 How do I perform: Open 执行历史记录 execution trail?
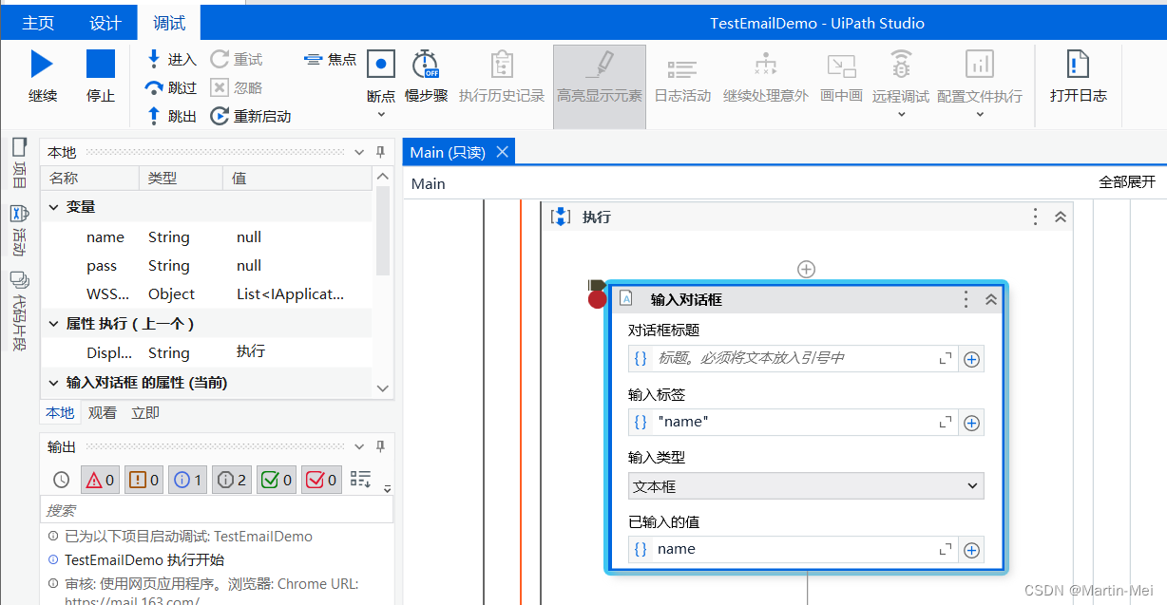click(502, 77)
